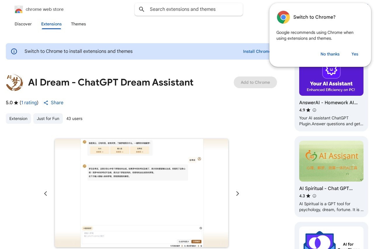The height and width of the screenshot is (249, 374).
Task: Focus the Search extensions and themes field
Action: [x=193, y=9]
